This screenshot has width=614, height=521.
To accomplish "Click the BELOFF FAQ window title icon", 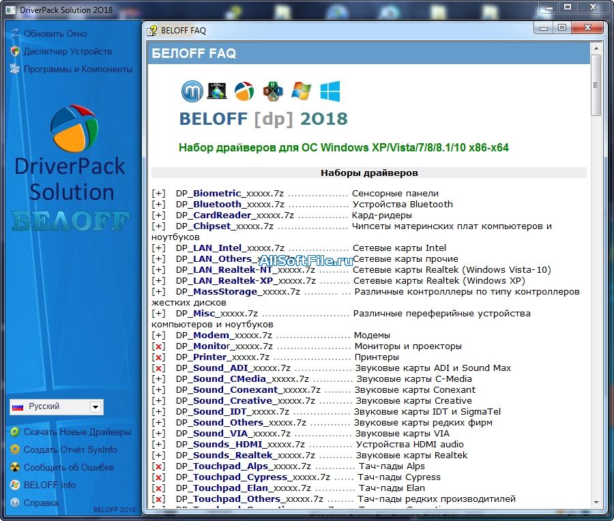I will tap(151, 31).
